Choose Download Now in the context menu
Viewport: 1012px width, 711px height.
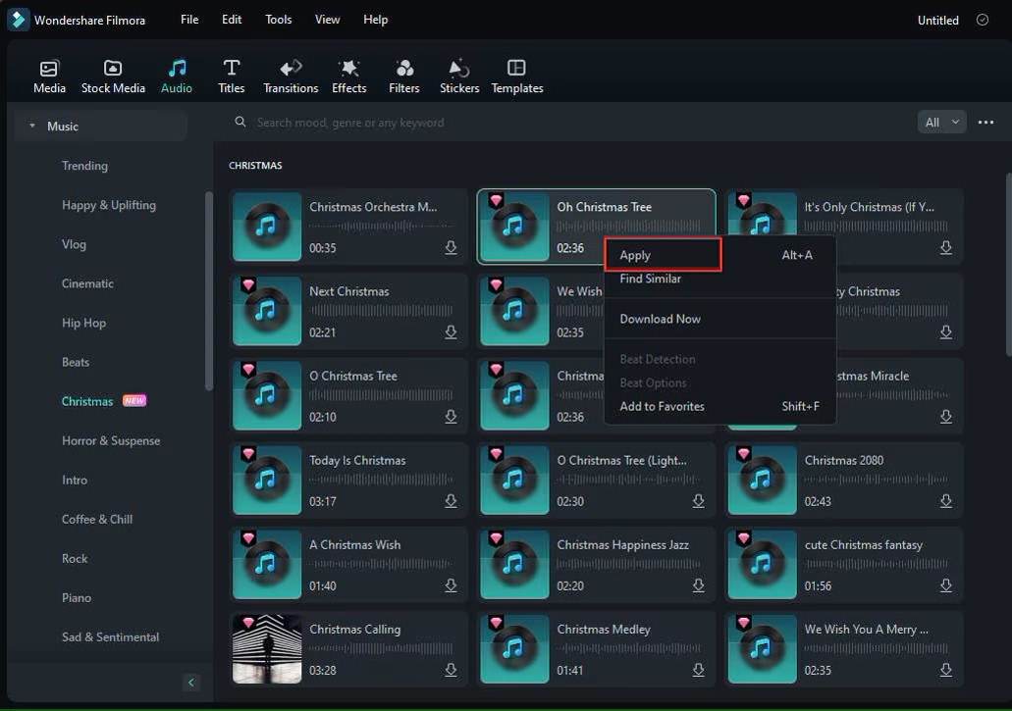[x=719, y=319]
